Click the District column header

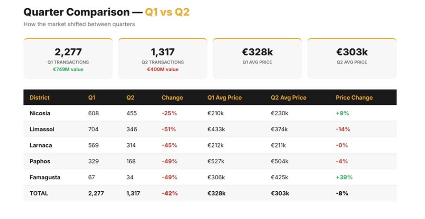[39, 98]
